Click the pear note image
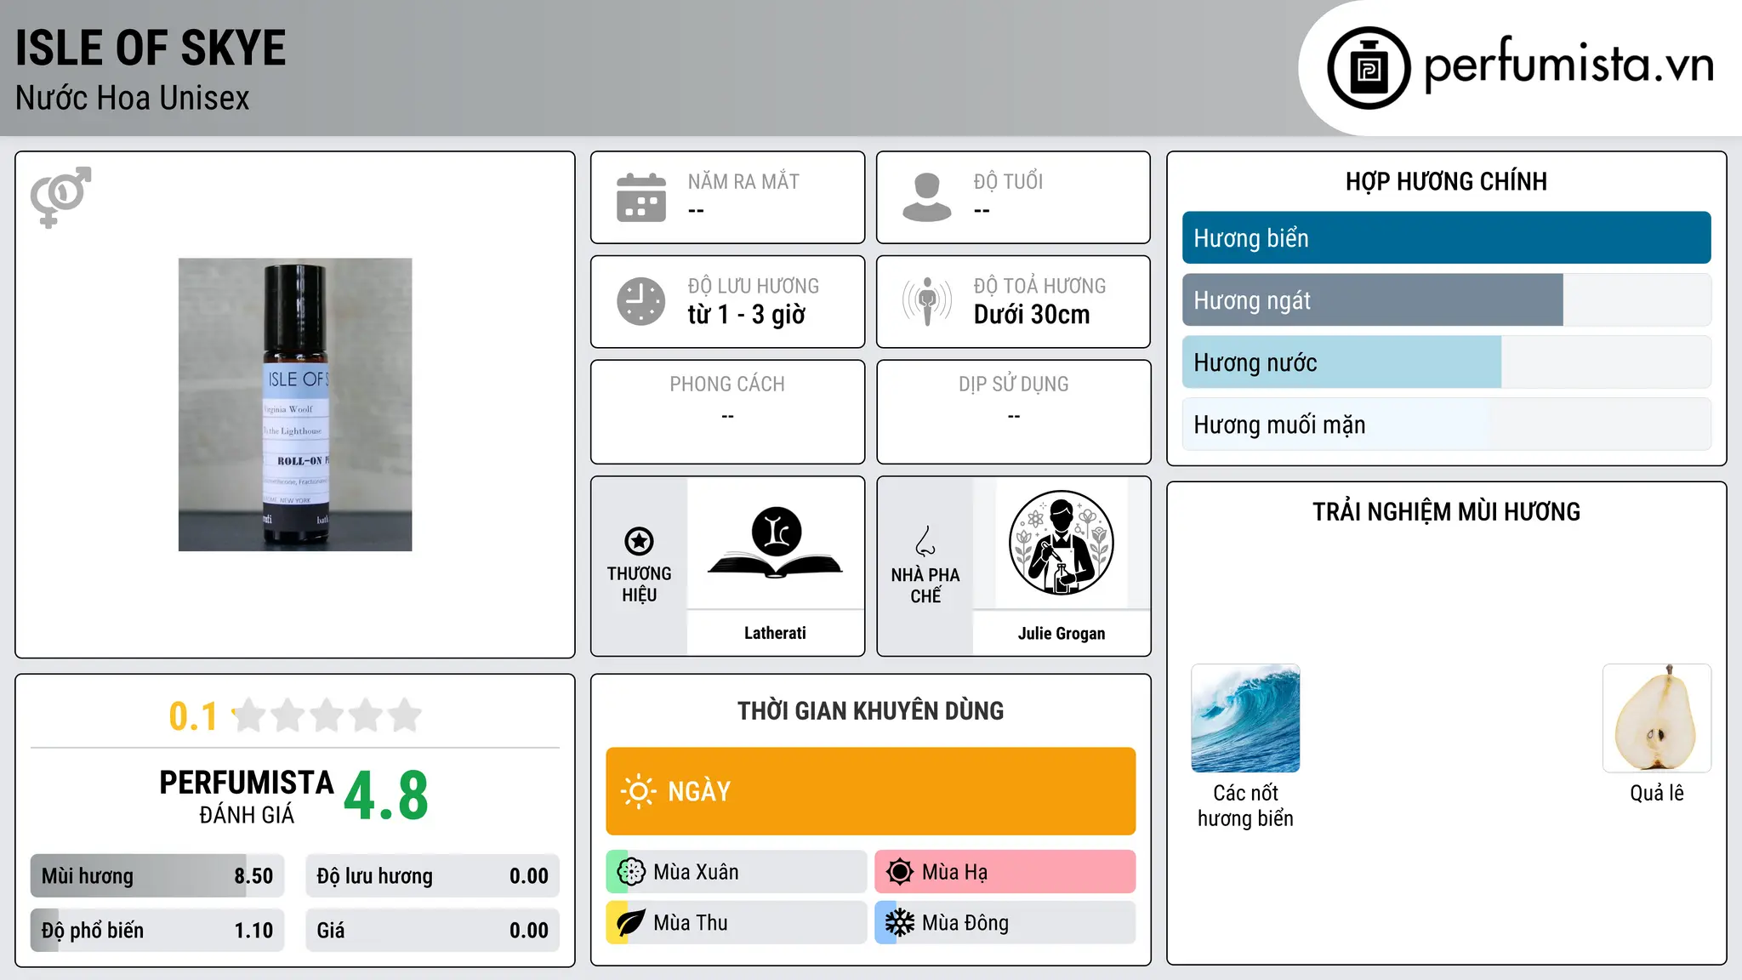This screenshot has height=980, width=1742. pos(1656,718)
